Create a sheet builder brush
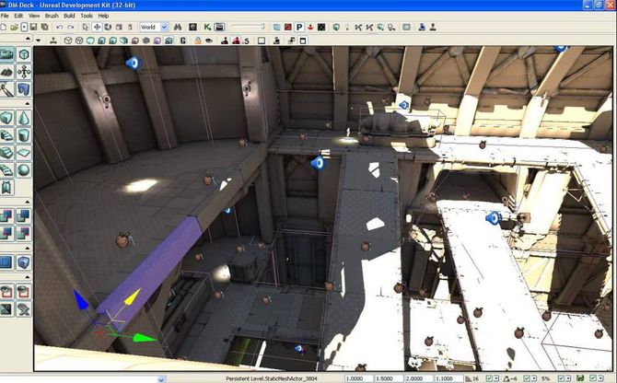This screenshot has height=383, width=617. click(24, 153)
